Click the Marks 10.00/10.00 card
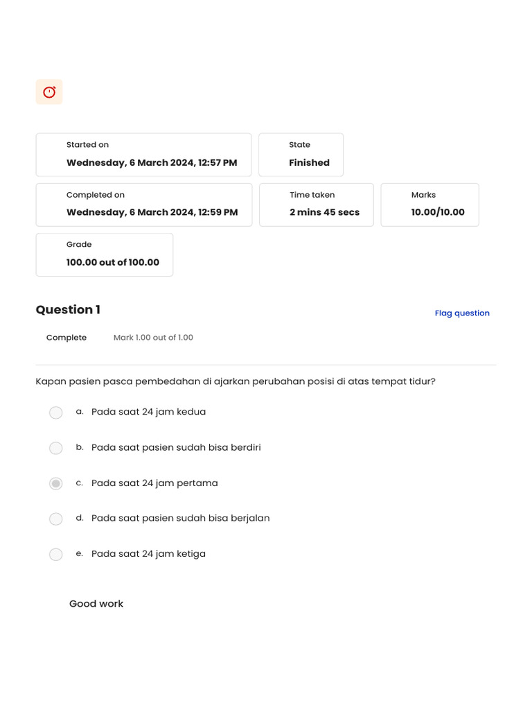Screen dimensions: 532x710 tap(429, 205)
